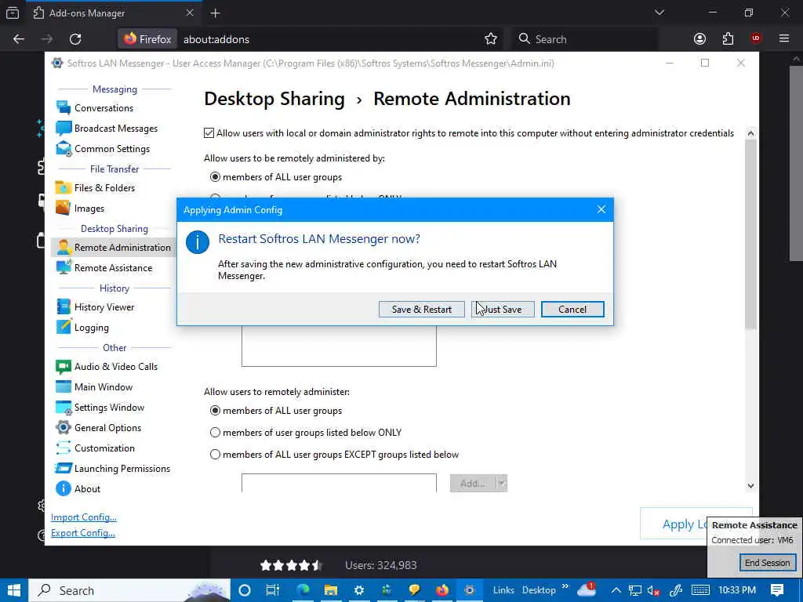Click the taskbar clock 10:33 PM

click(x=737, y=590)
